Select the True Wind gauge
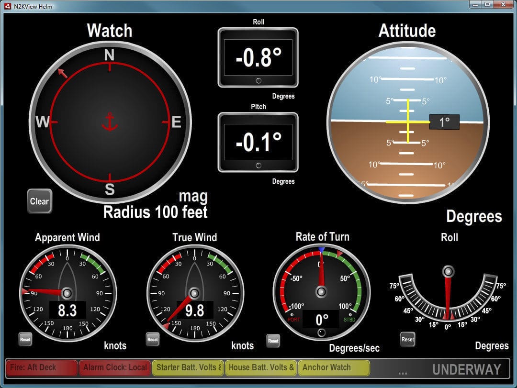This screenshot has width=517, height=388. coord(195,292)
